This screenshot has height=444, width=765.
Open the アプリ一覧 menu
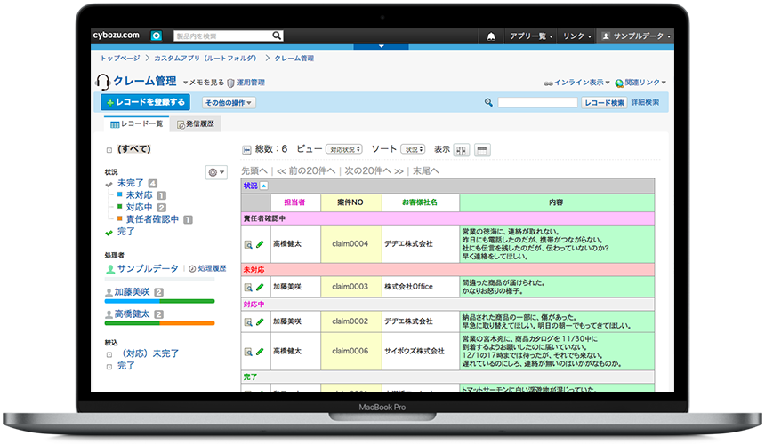tap(531, 36)
